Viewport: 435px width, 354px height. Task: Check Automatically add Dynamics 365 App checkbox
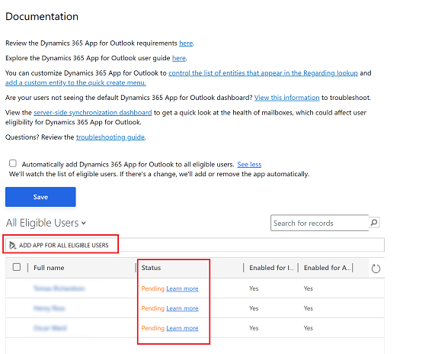point(13,163)
